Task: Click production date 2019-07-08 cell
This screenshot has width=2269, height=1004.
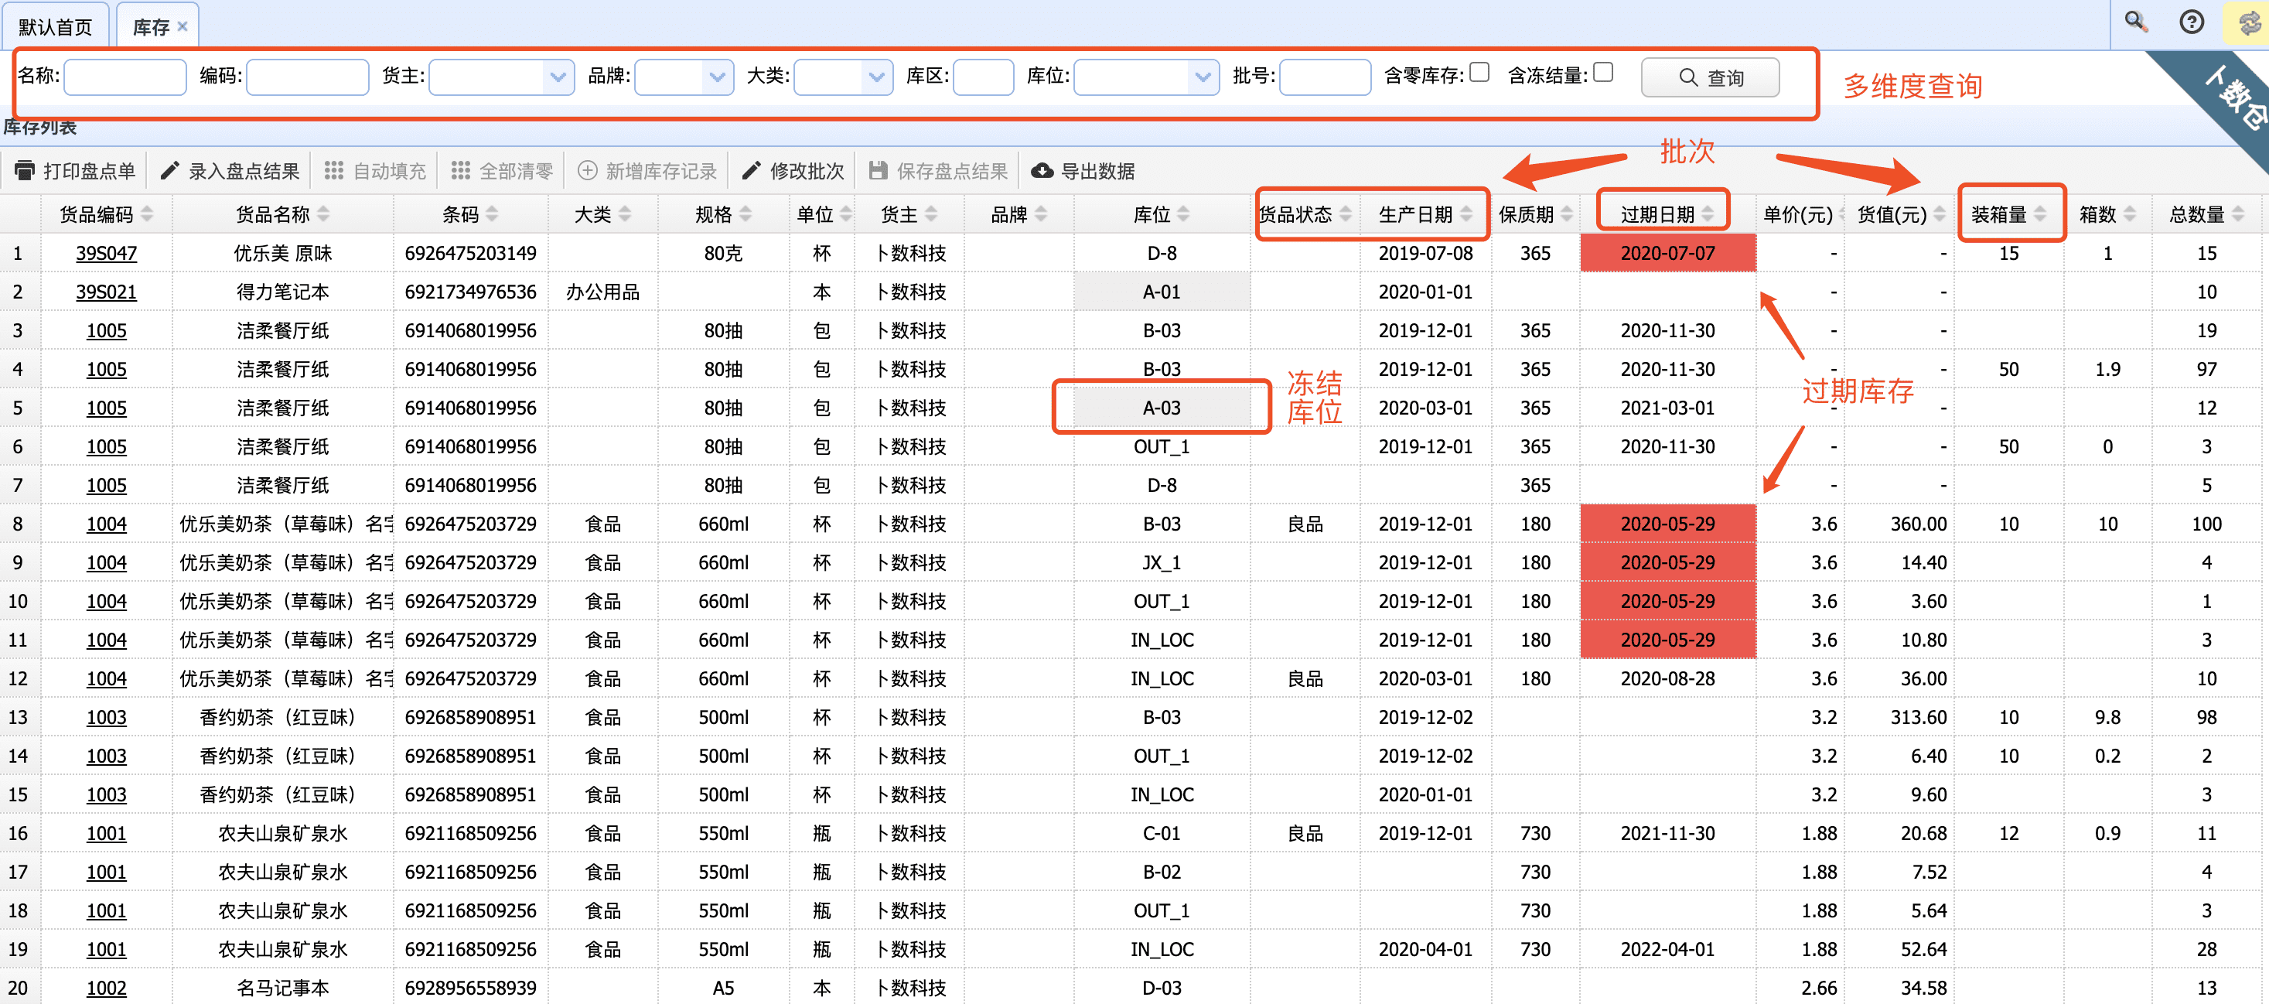Action: pos(1425,254)
